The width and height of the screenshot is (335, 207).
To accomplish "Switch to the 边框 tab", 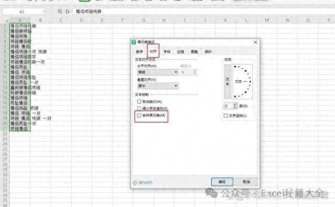I will [x=181, y=52].
